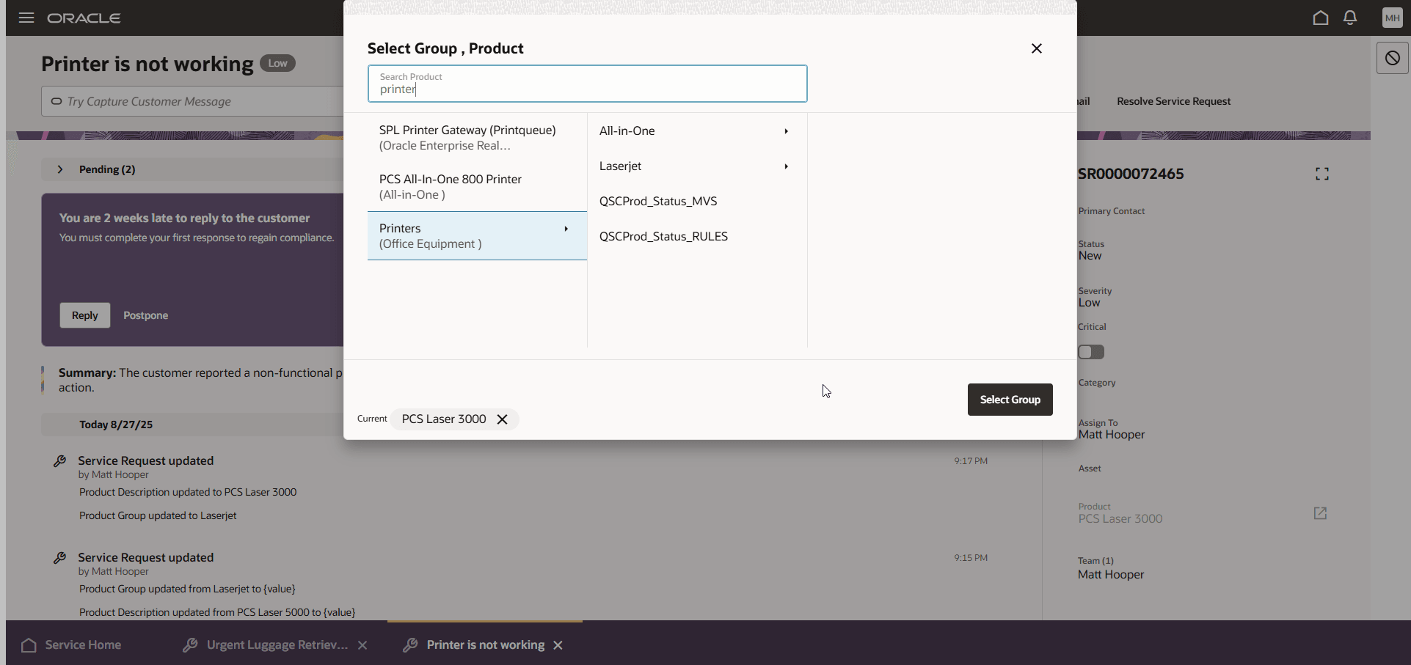The height and width of the screenshot is (665, 1411).
Task: Expand the All-in-One subgroup arrow
Action: (787, 131)
